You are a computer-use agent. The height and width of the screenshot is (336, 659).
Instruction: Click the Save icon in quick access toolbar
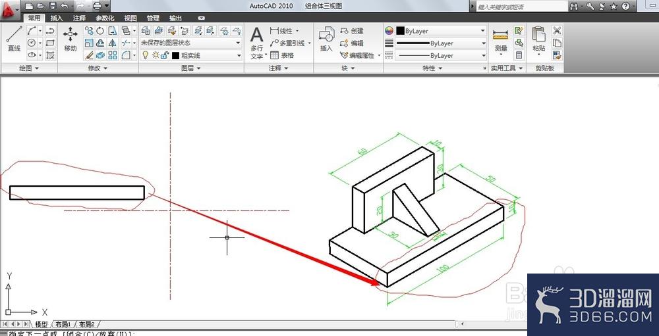53,6
